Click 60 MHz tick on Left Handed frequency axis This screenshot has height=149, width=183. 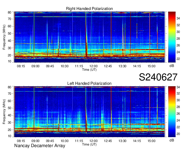(x=9, y=101)
